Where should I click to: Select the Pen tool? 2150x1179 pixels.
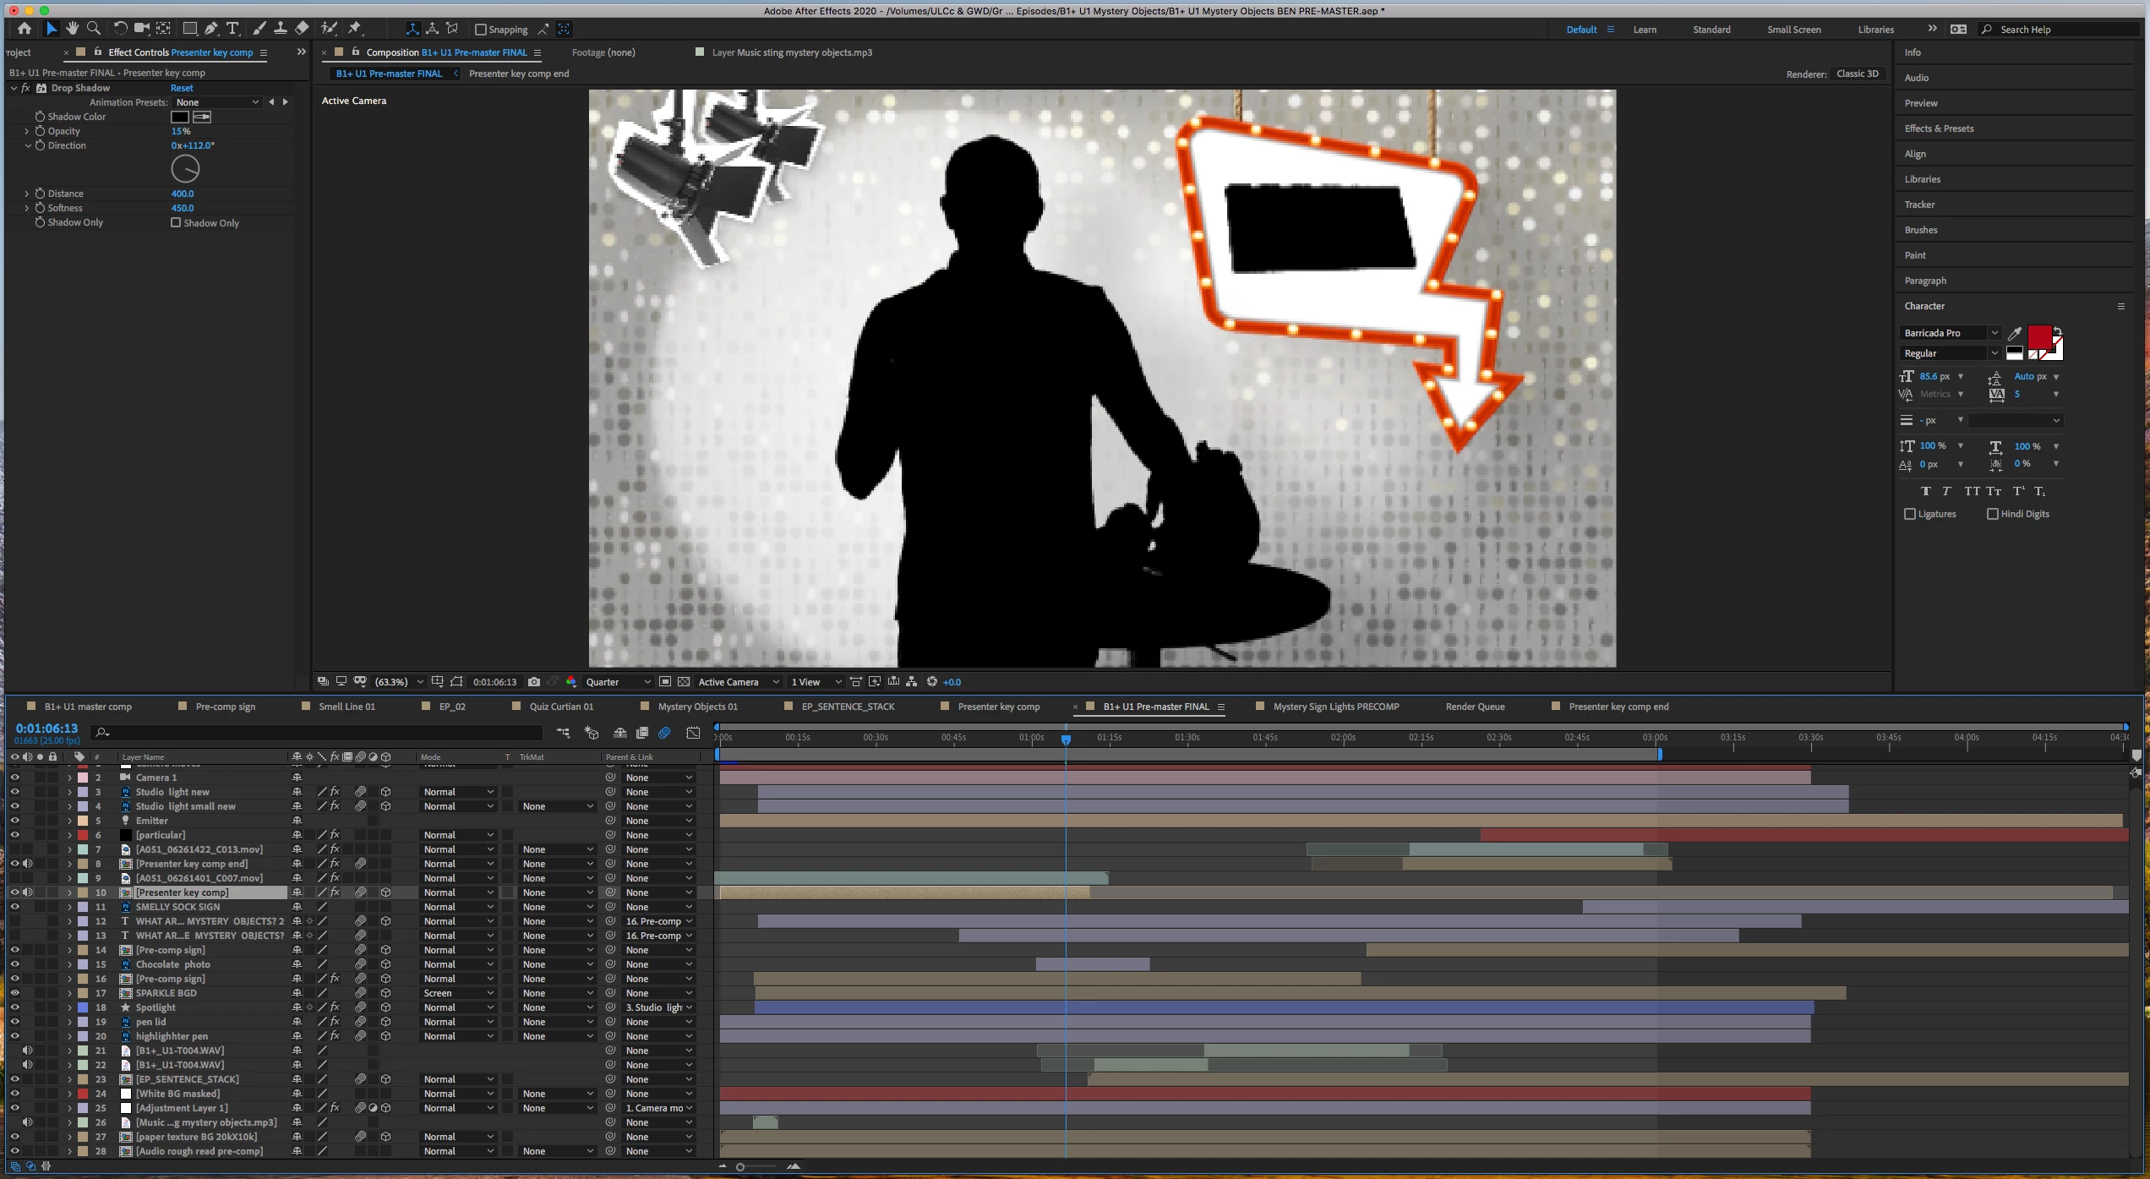pos(211,29)
